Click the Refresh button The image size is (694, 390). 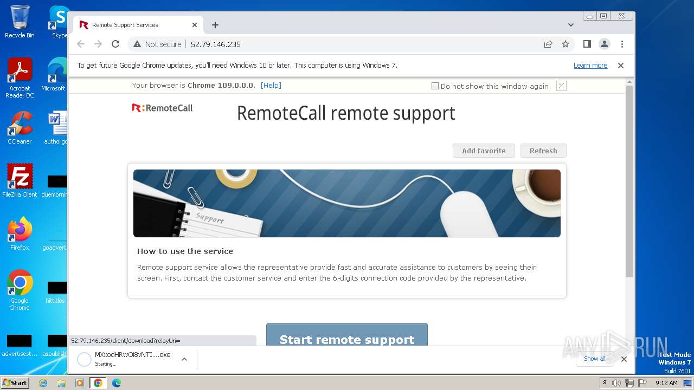(x=543, y=151)
